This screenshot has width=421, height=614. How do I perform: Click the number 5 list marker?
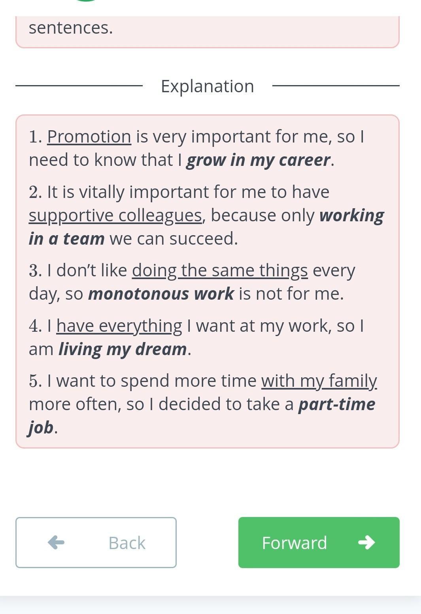pos(35,381)
